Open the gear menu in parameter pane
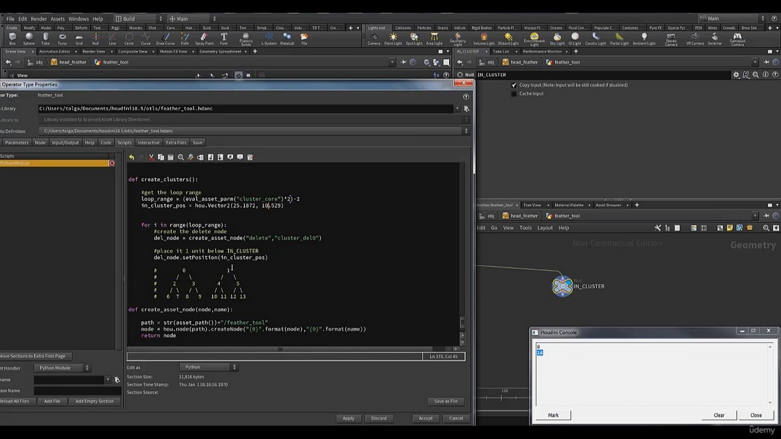 736,75
